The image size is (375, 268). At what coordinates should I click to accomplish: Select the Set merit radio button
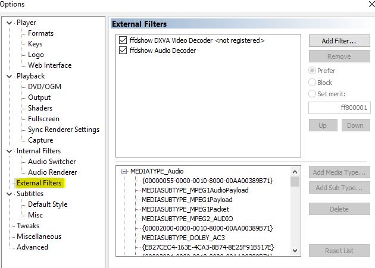pyautogui.click(x=312, y=93)
